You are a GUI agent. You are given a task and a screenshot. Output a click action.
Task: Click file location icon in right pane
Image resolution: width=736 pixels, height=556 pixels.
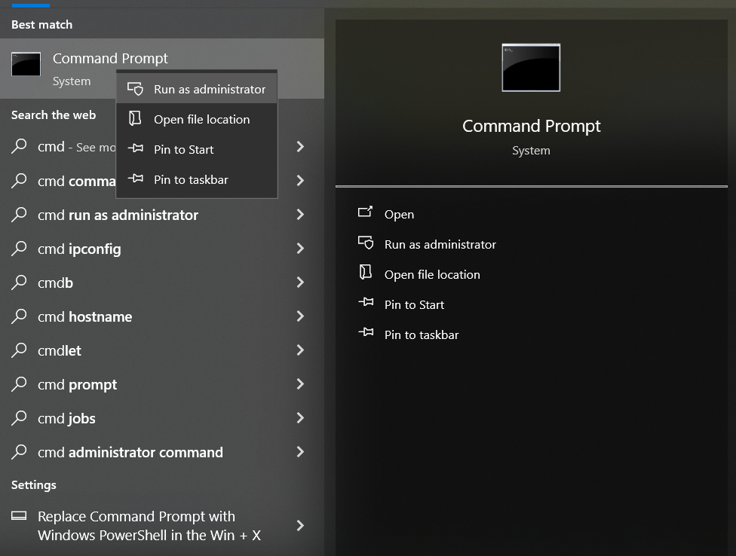pos(366,273)
